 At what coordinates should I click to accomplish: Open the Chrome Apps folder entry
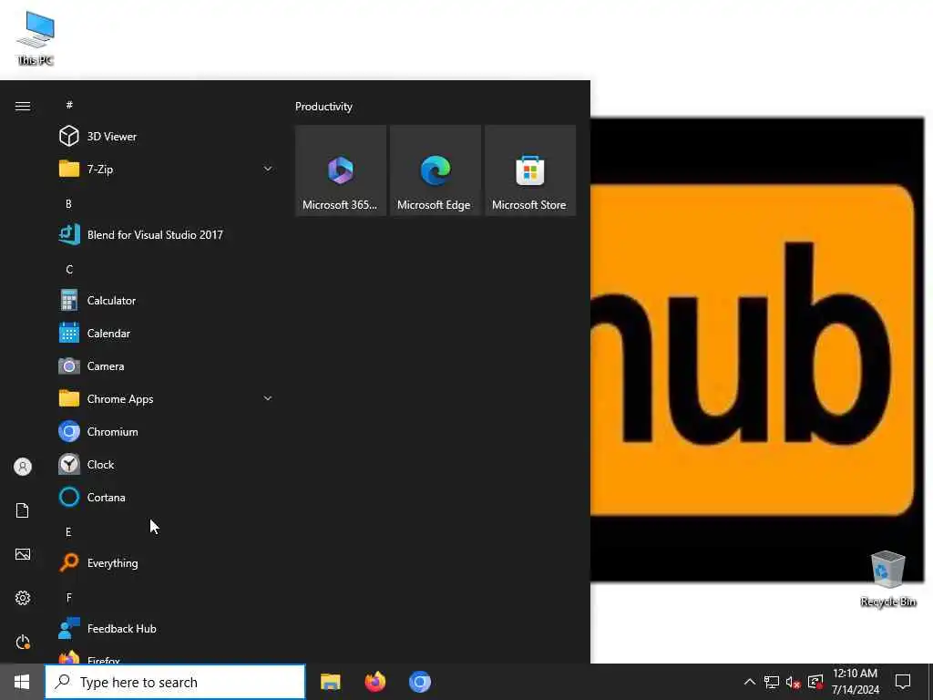(x=166, y=399)
